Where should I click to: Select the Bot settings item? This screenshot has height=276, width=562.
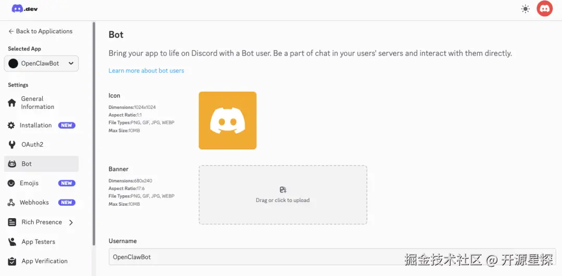click(x=41, y=164)
